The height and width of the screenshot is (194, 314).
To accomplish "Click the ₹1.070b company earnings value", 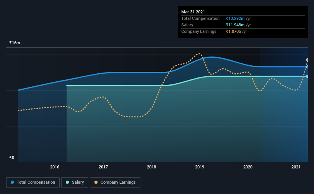I will pyautogui.click(x=233, y=31).
